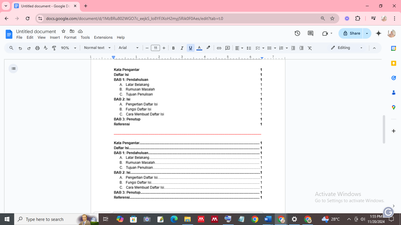Screen dimensions: 401x225
Task: Redo the last action
Action: click(29, 48)
